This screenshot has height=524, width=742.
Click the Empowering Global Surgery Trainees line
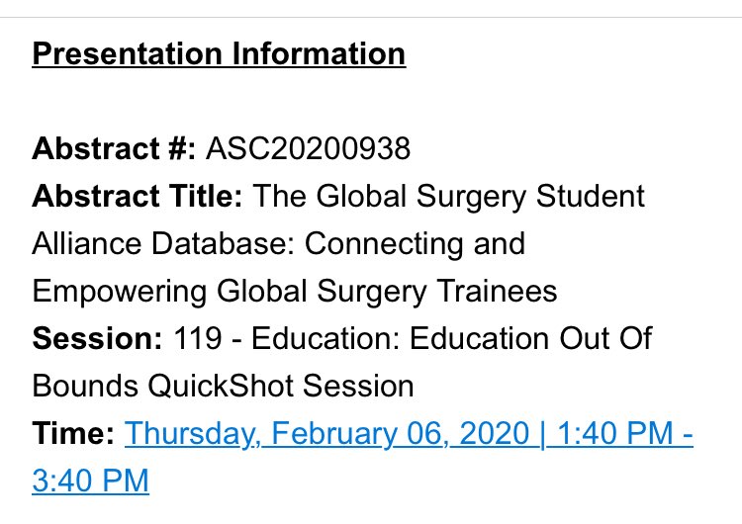point(295,292)
